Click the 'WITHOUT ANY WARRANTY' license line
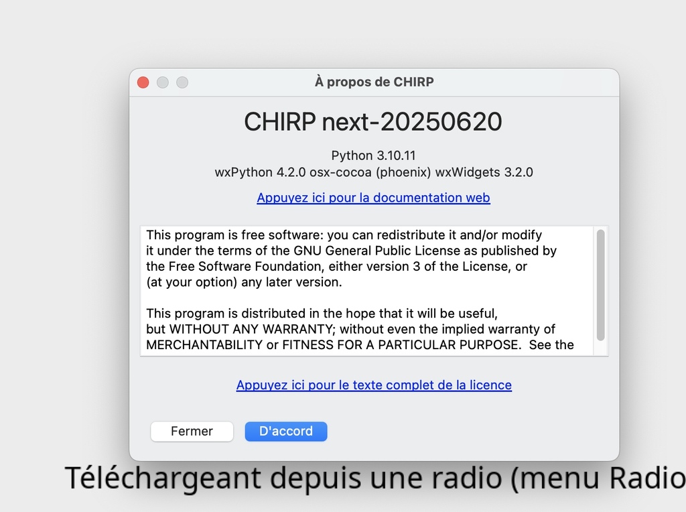This screenshot has height=512, width=686. coord(350,329)
